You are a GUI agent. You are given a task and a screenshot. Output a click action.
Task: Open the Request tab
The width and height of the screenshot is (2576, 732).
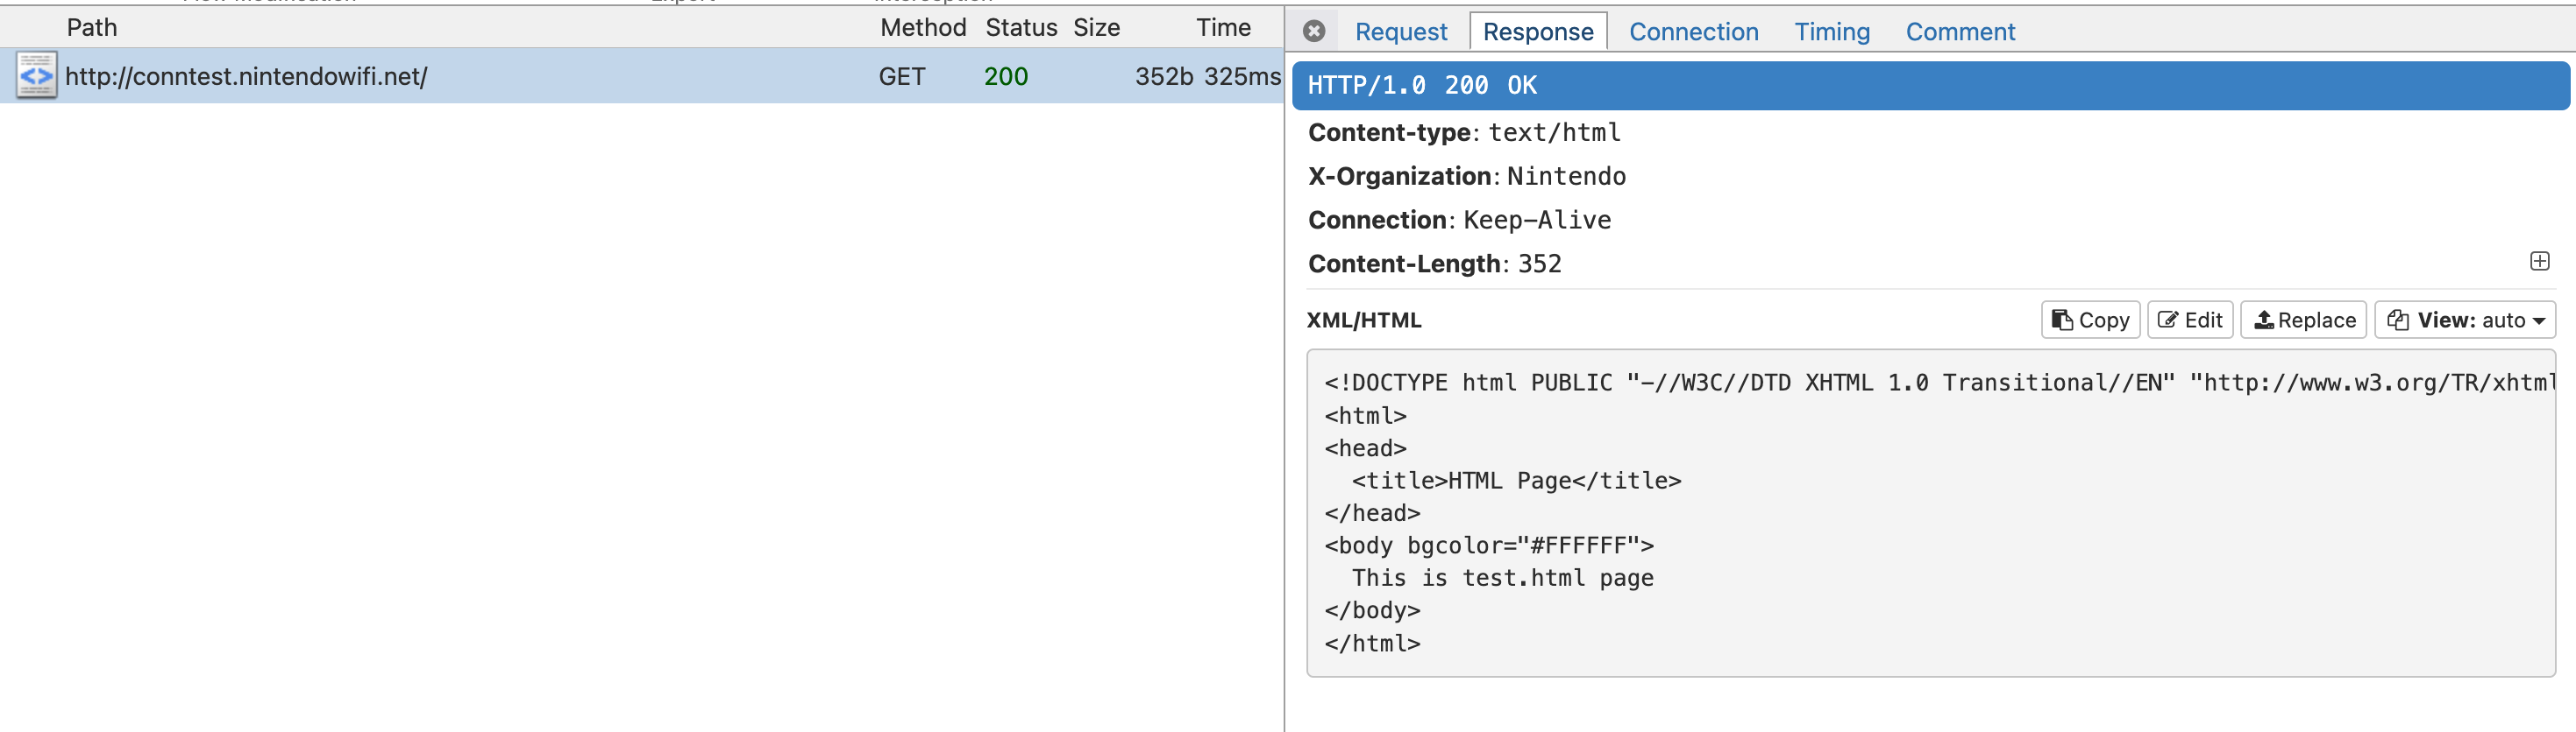click(x=1400, y=32)
